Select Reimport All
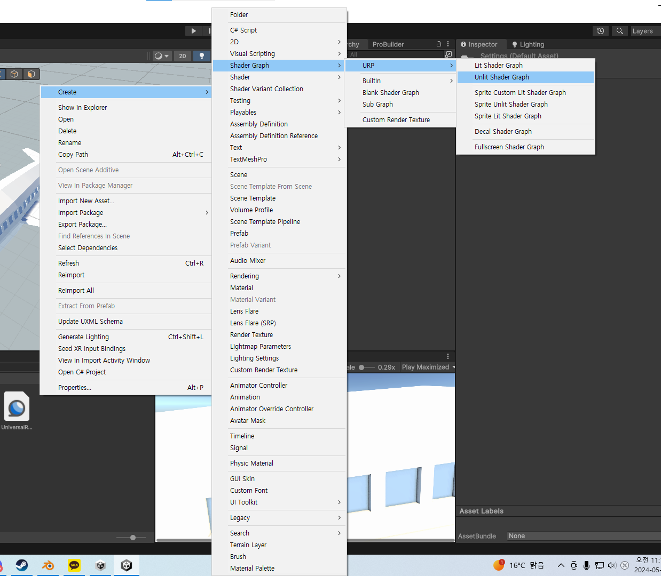 pyautogui.click(x=126, y=291)
